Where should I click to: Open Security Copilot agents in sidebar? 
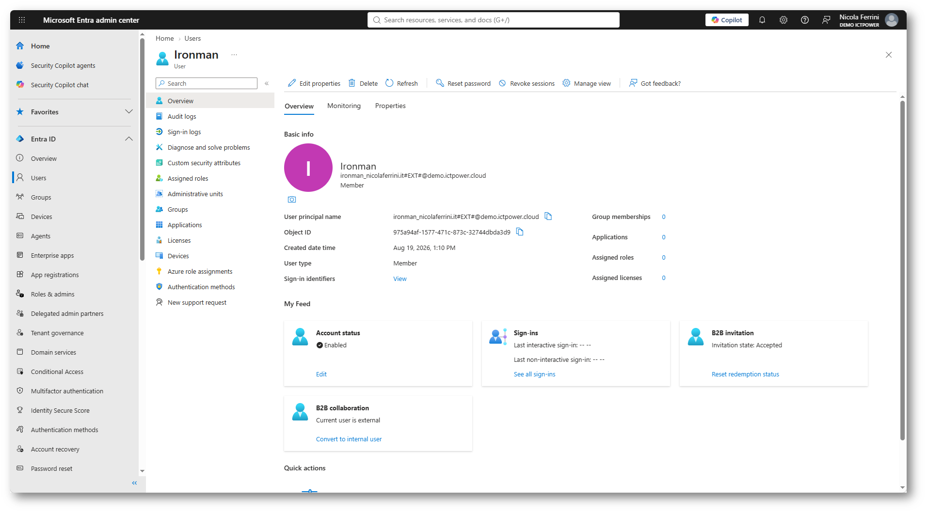(x=63, y=65)
